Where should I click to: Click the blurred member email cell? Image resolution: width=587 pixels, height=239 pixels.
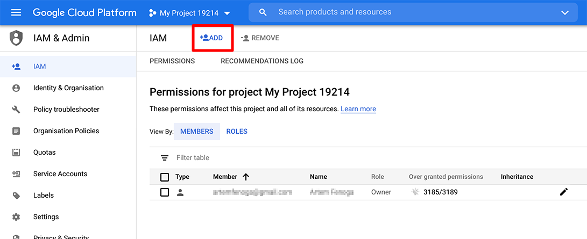[x=252, y=192]
